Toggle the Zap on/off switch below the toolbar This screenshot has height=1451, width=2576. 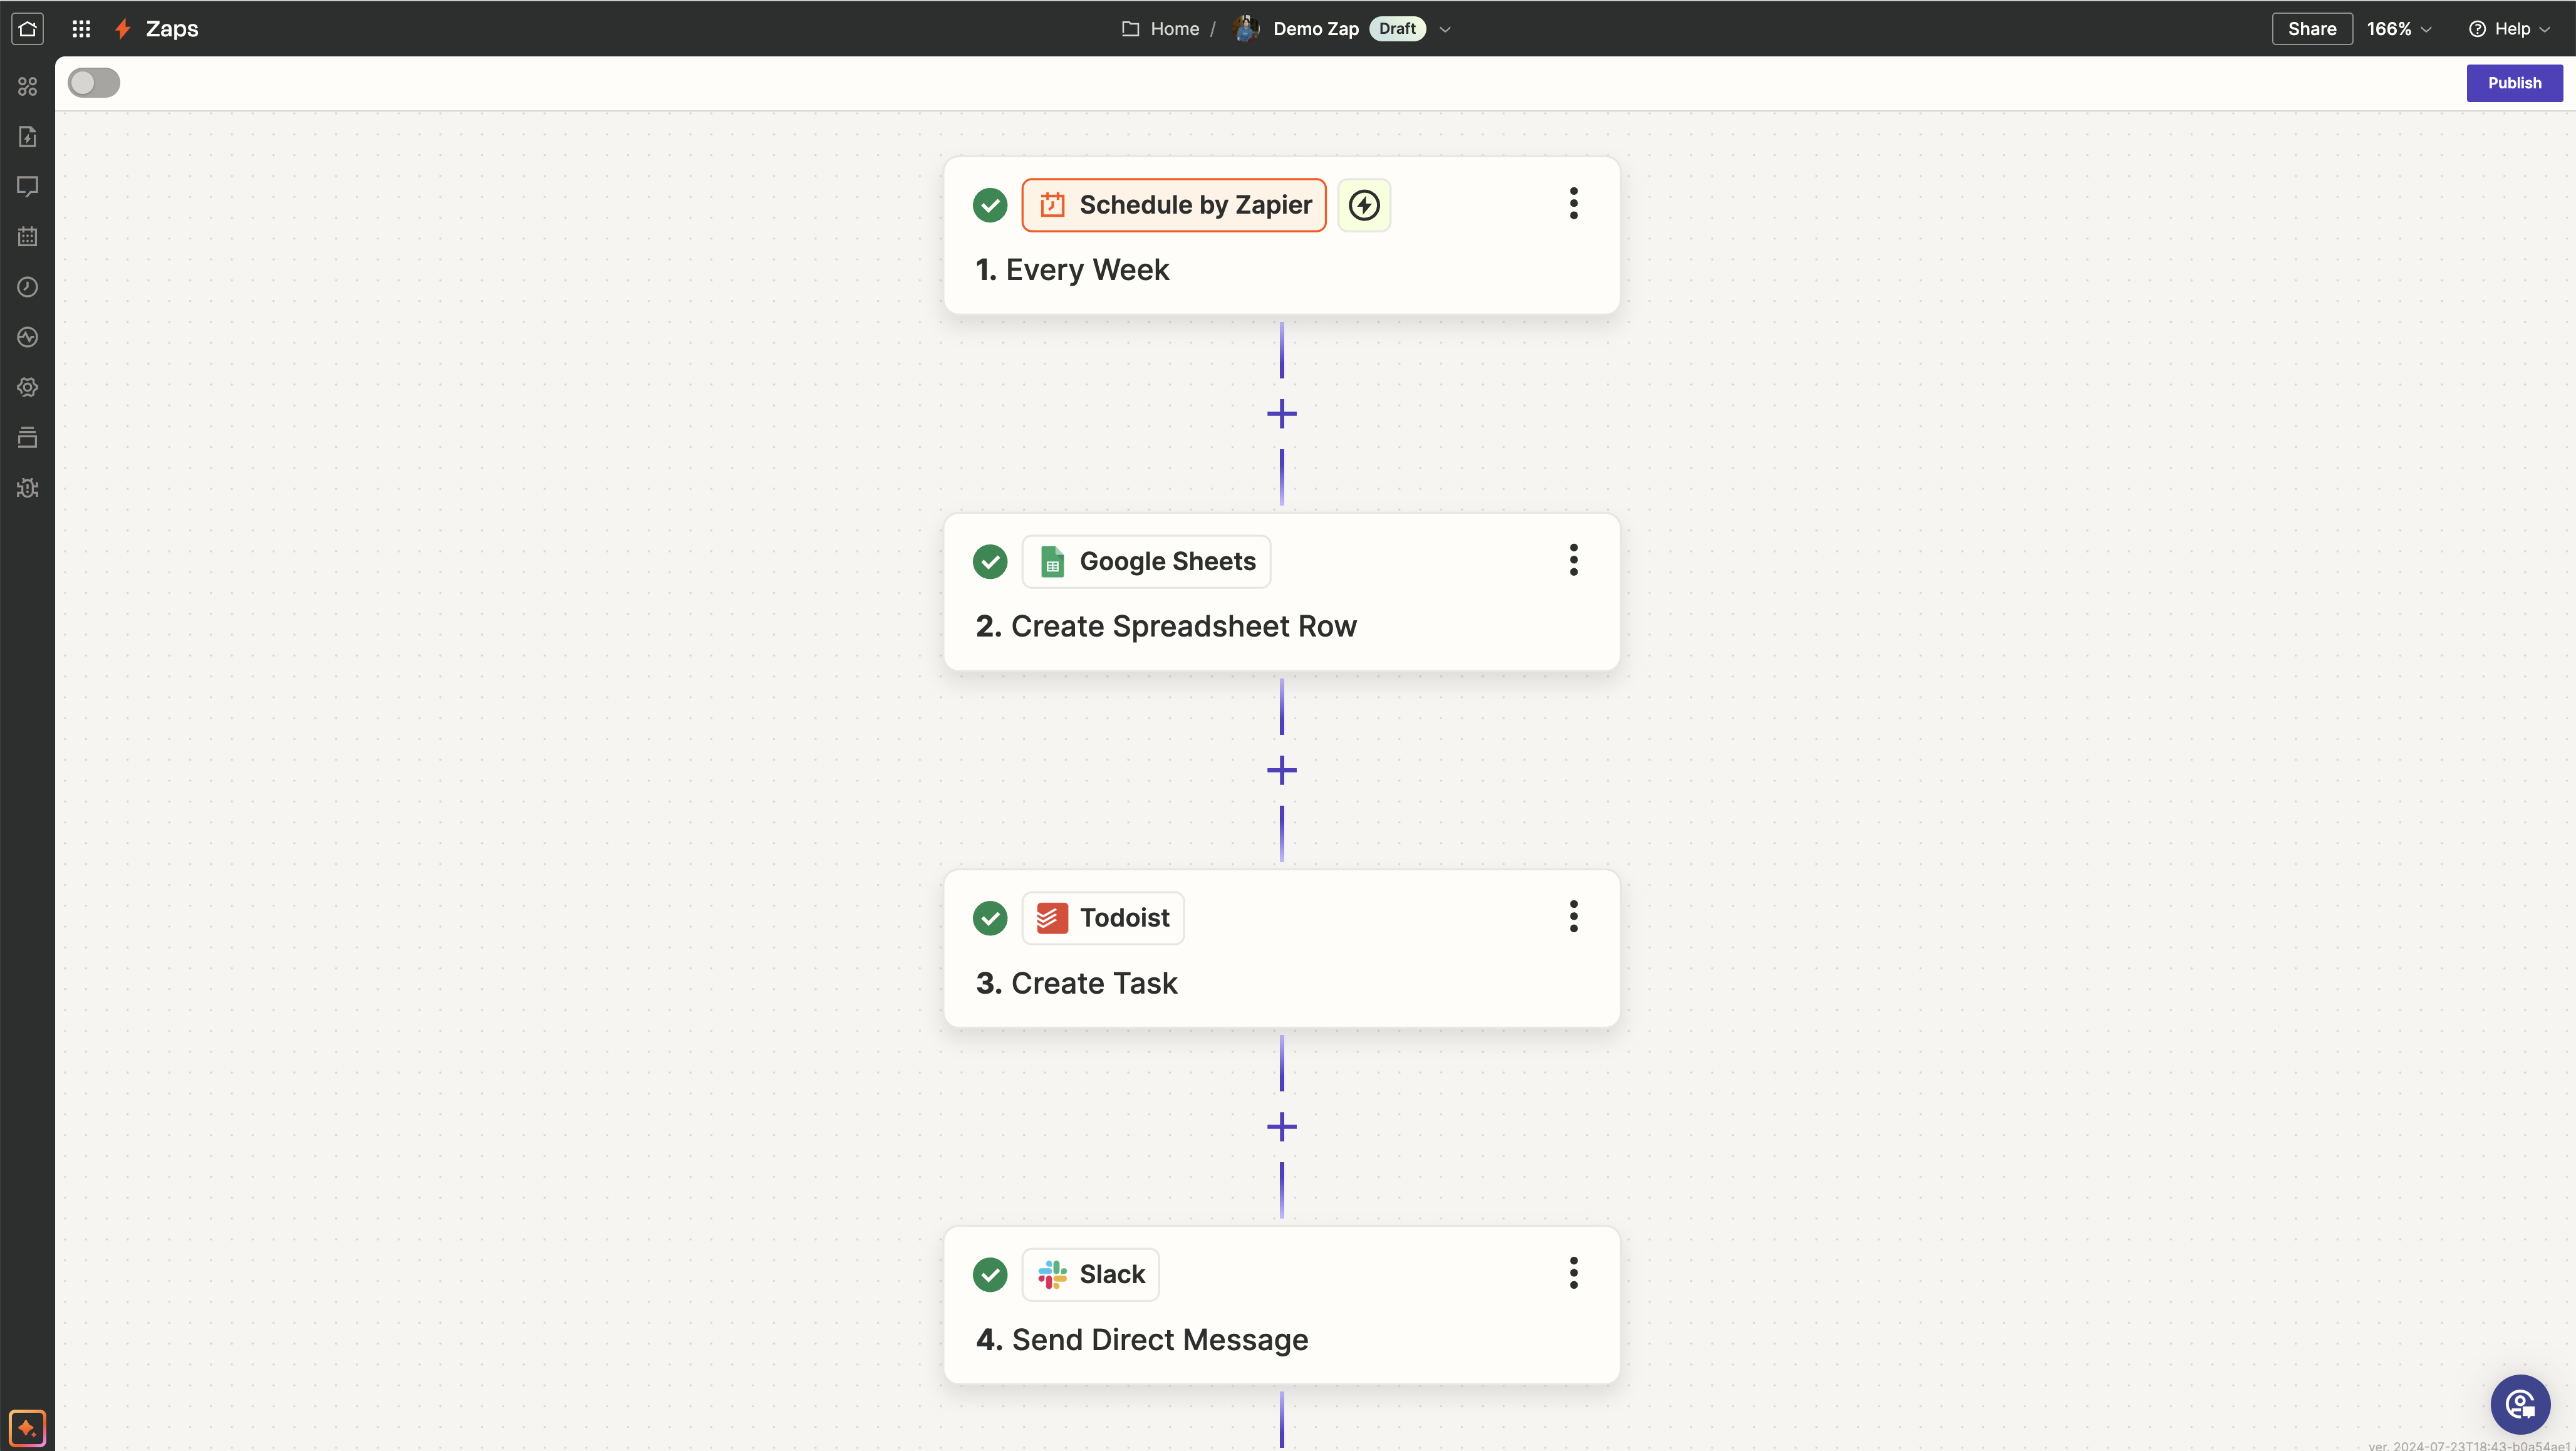click(x=93, y=82)
